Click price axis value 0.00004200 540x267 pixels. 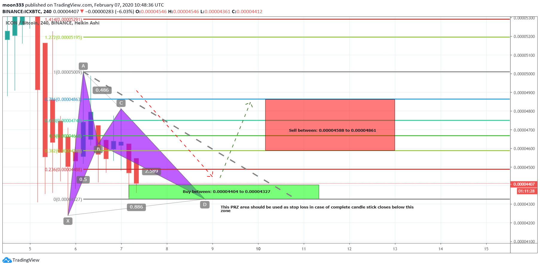[x=524, y=223]
